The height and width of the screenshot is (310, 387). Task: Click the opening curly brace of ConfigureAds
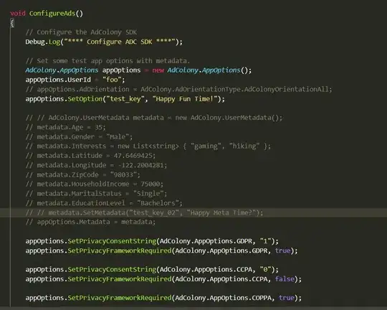12,23
